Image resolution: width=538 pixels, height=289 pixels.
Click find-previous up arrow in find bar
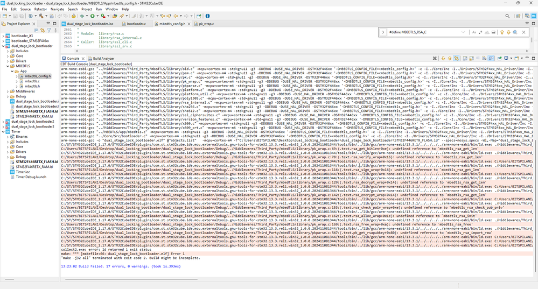coord(502,32)
